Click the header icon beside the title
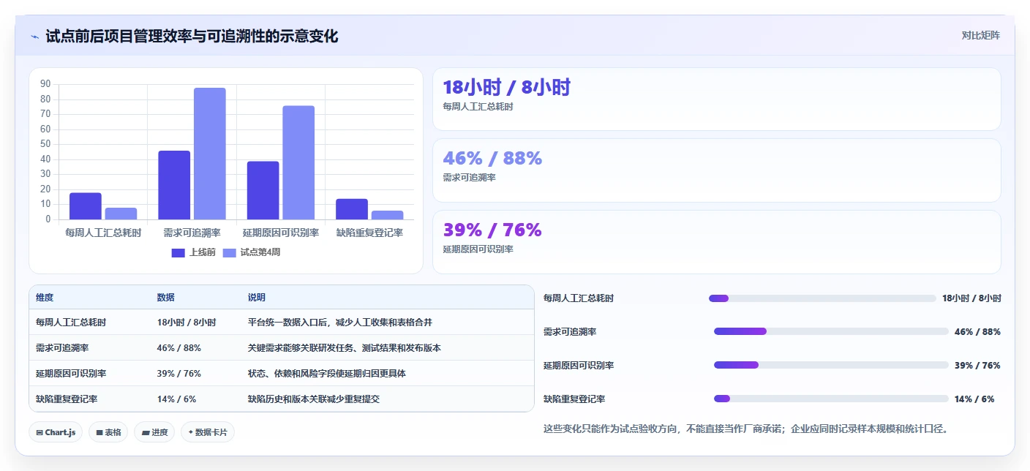 tap(34, 37)
